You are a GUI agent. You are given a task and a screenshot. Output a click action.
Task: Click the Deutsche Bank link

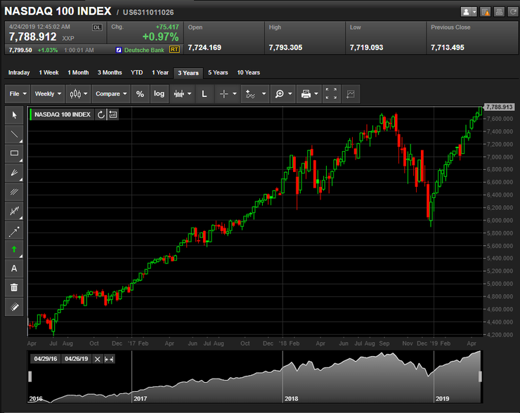[144, 50]
